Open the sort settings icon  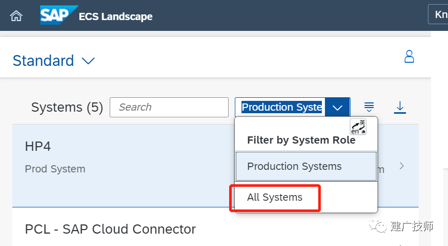tap(369, 107)
